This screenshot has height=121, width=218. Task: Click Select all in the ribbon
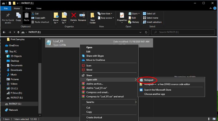(149, 14)
